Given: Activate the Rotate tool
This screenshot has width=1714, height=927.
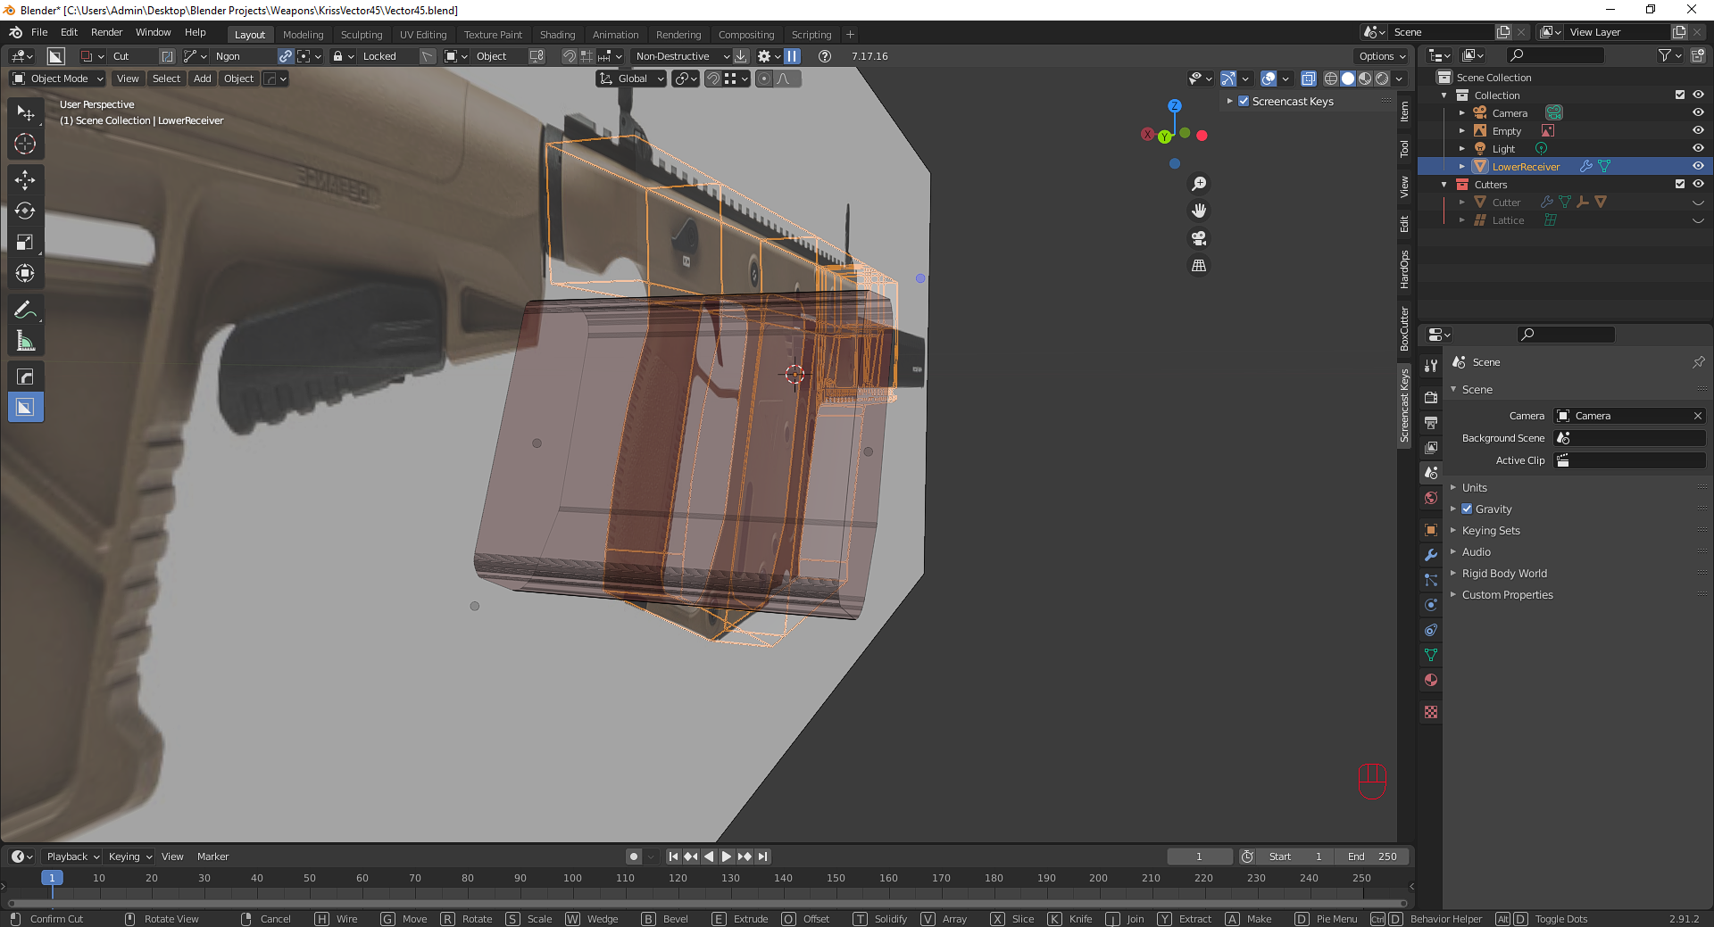Looking at the screenshot, I should click(x=25, y=211).
